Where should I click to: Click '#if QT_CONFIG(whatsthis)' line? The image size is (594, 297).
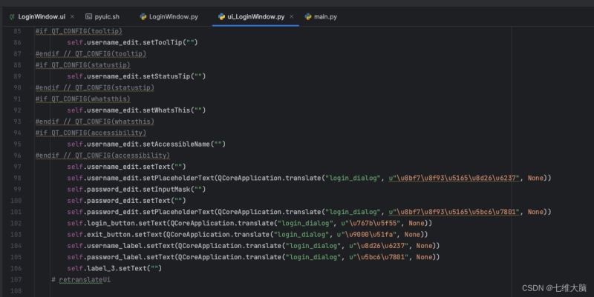point(83,99)
